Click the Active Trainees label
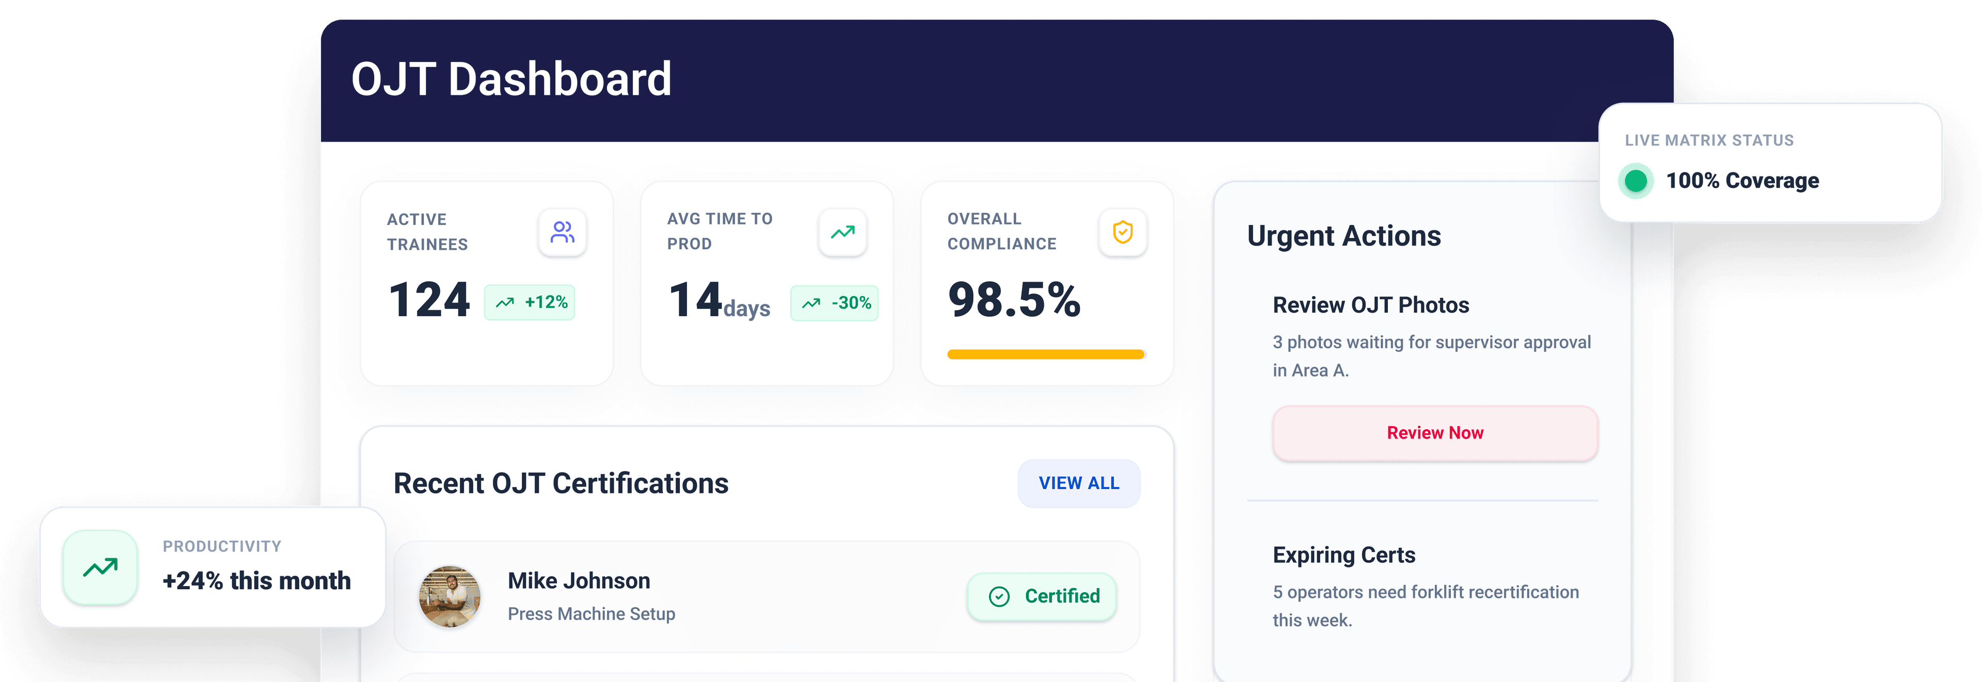 pos(427,232)
